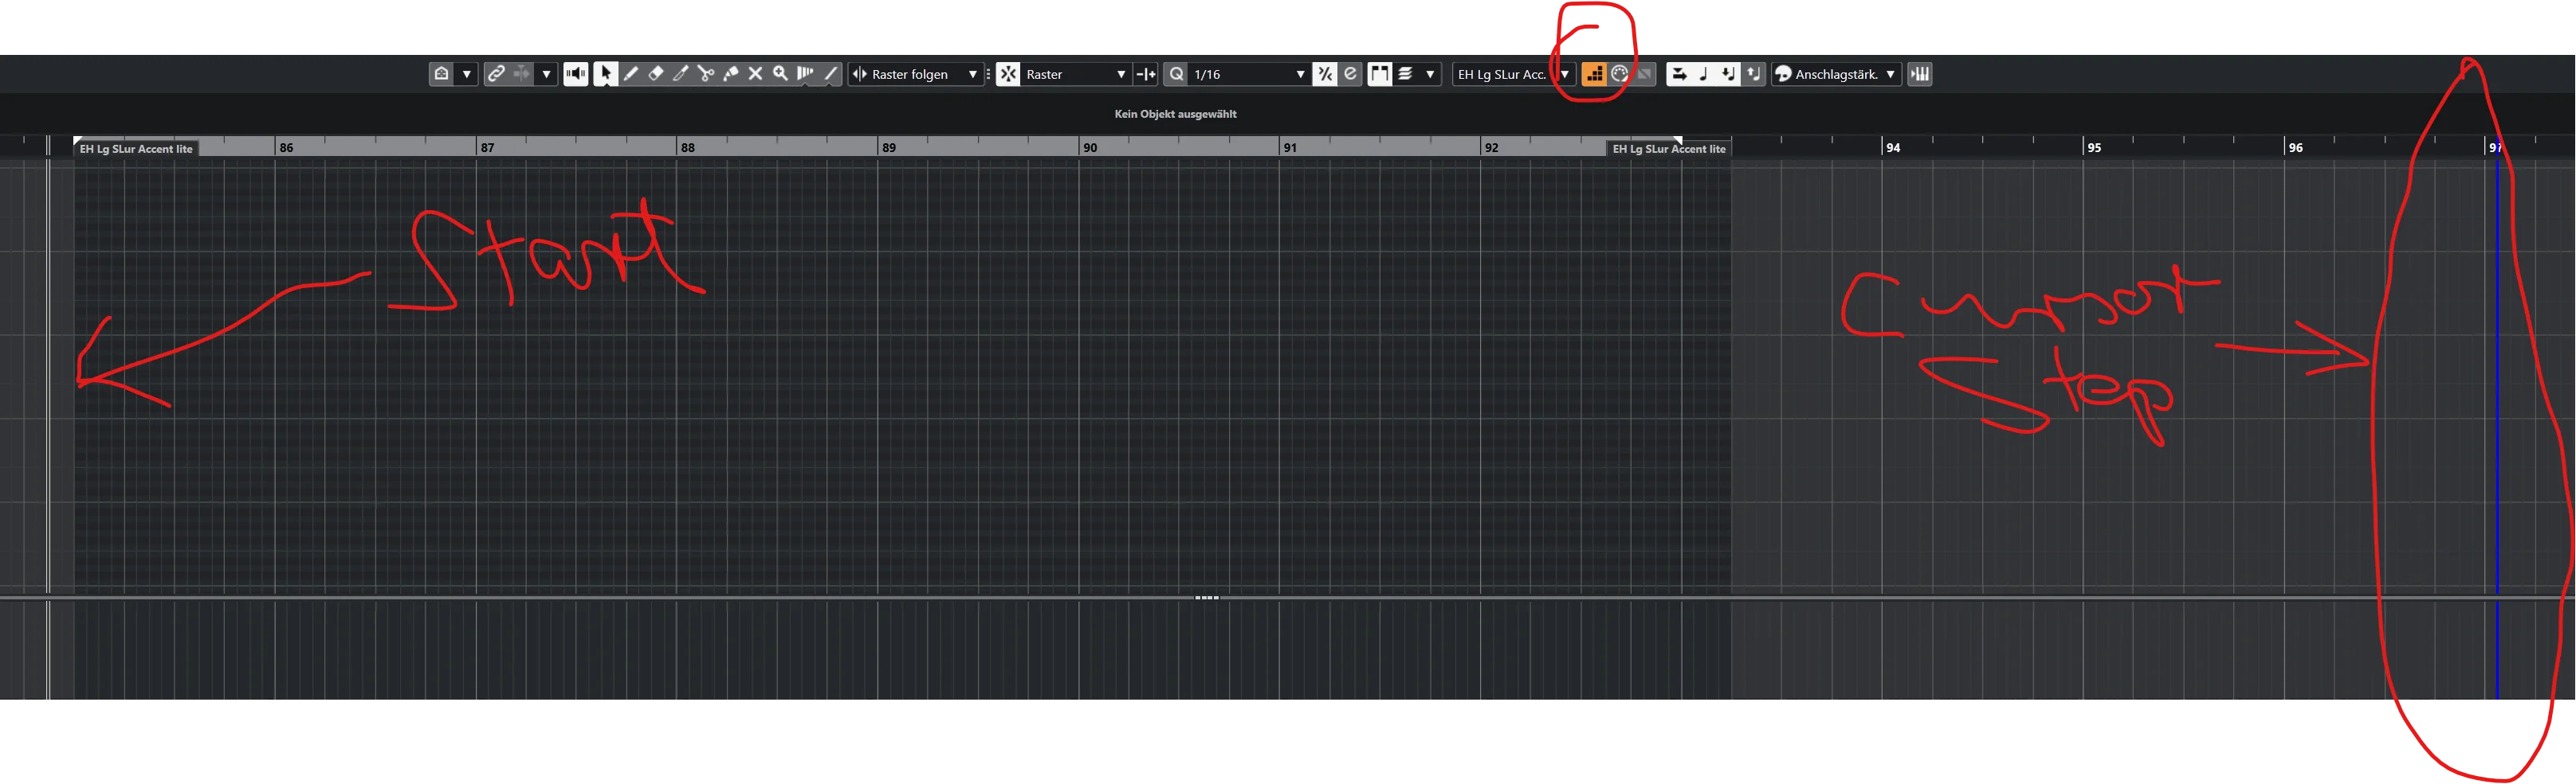Image resolution: width=2576 pixels, height=784 pixels.
Task: Select the Line tool
Action: click(830, 74)
